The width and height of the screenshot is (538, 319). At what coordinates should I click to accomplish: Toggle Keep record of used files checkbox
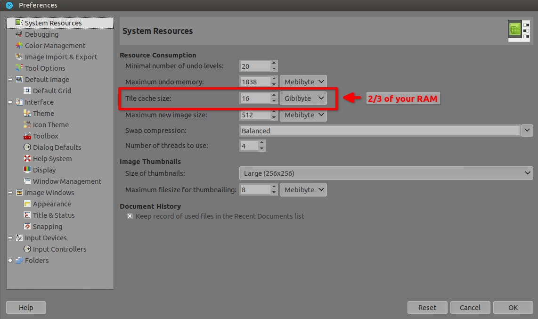pos(130,216)
